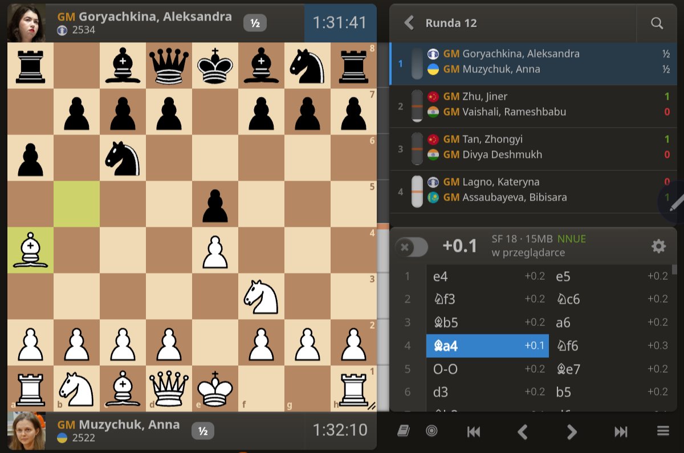Go back using the arrow beside Runda 12
This screenshot has height=453, width=684.
tap(408, 23)
